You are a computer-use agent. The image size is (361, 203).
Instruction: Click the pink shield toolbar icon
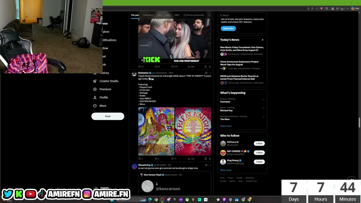322,8
